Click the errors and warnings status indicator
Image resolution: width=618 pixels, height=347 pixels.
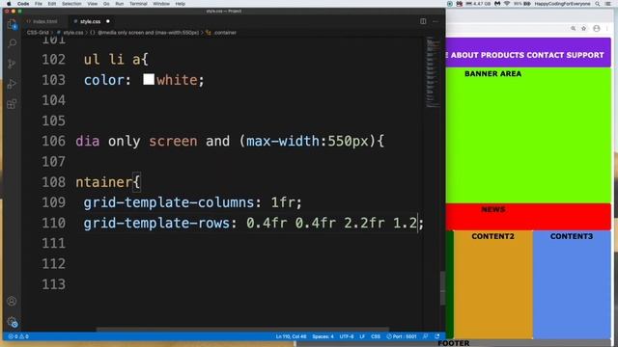click(x=18, y=336)
